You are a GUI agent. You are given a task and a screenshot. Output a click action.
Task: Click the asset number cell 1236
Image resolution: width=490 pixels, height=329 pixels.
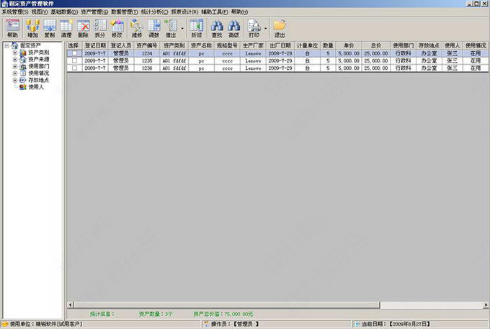[147, 68]
